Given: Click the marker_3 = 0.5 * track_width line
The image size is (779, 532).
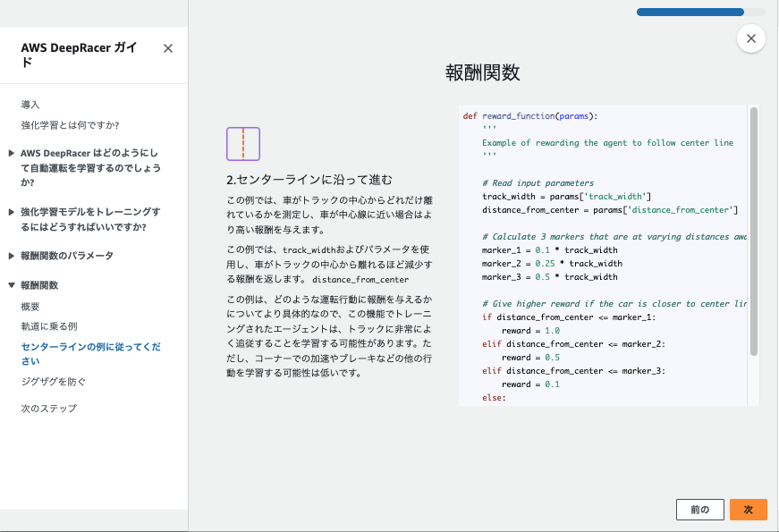Looking at the screenshot, I should coord(549,277).
